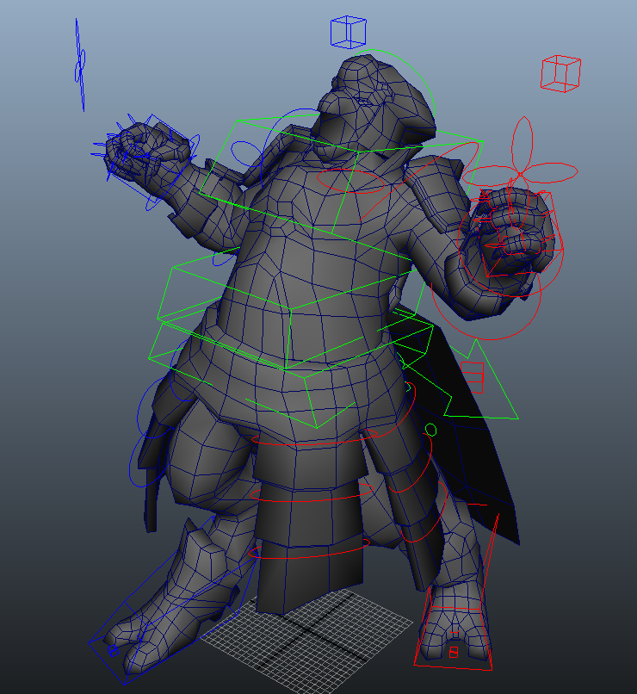This screenshot has width=637, height=694.
Task: Pick the small green circle control by the hip
Action: coord(430,430)
